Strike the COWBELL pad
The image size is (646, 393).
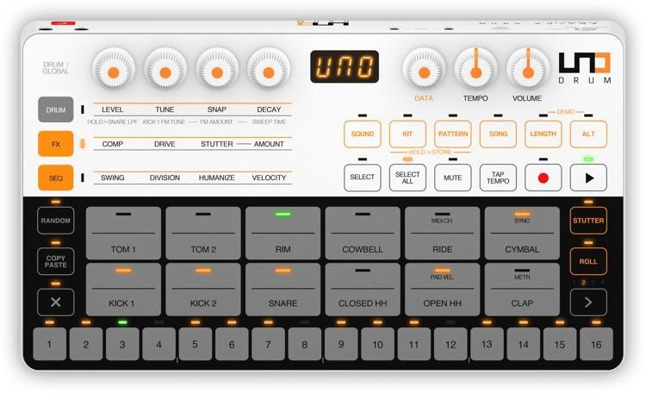click(363, 233)
